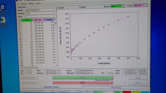Click the specimen Name input field

pyautogui.click(x=39, y=10)
